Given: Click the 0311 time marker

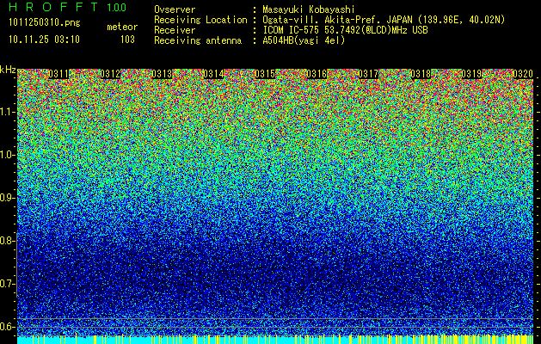Looking at the screenshot, I should click(x=58, y=74).
